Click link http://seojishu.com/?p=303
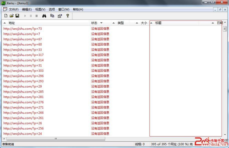The image size is (229, 148). coord(23,71)
